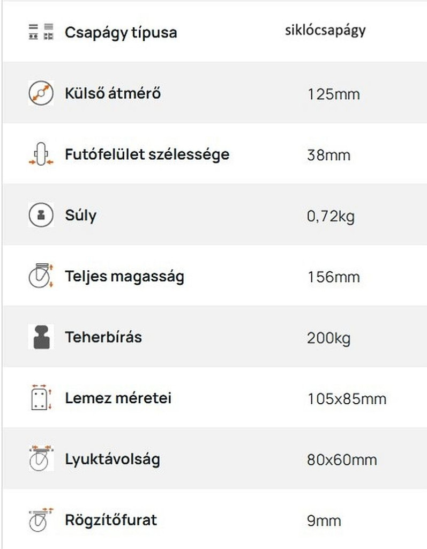Click the Futófelület szélessége label

point(147,154)
